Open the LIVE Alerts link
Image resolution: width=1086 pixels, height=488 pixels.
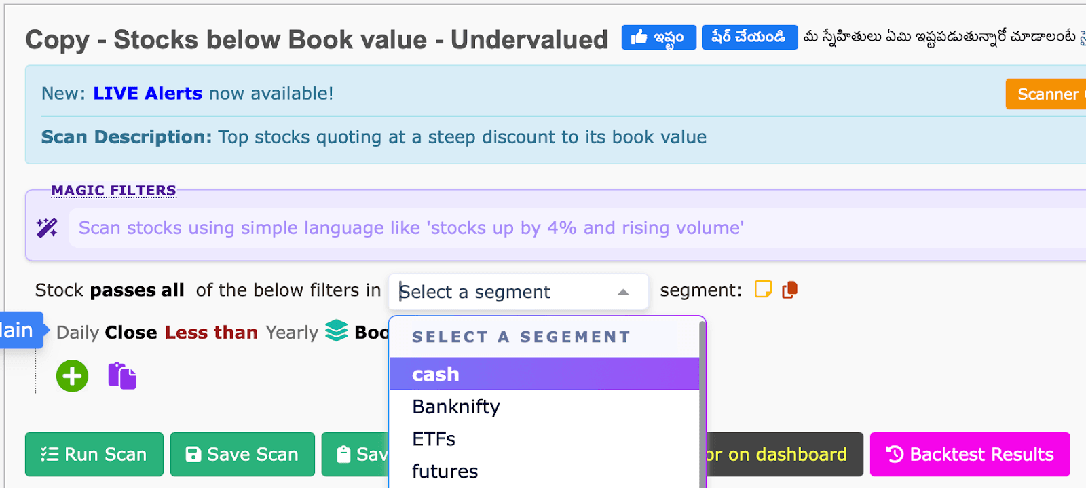point(147,93)
